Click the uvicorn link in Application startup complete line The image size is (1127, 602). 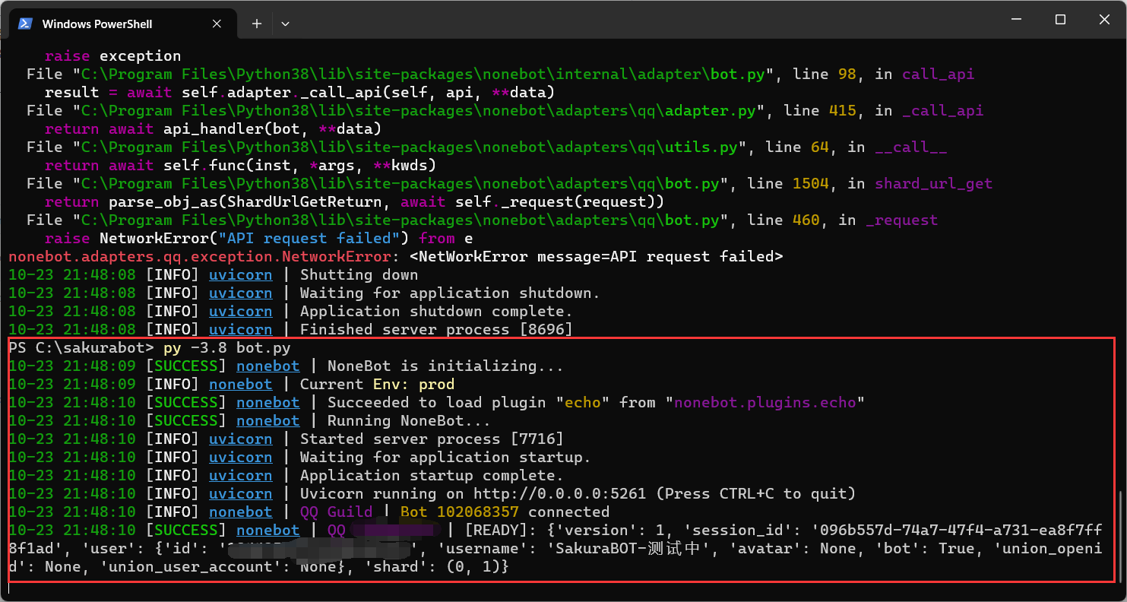coord(240,475)
